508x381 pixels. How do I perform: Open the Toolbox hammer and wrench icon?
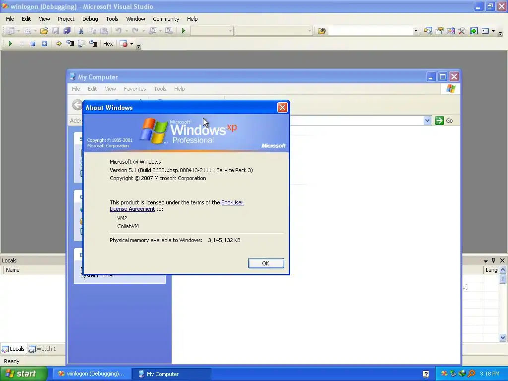(x=462, y=31)
